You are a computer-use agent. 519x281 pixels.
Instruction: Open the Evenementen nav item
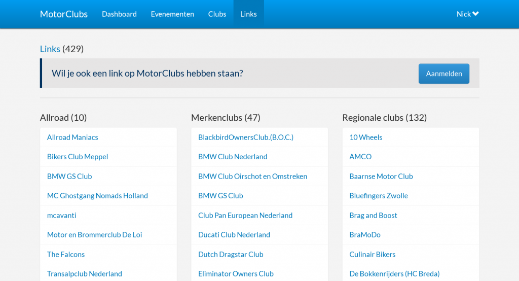[x=172, y=14]
